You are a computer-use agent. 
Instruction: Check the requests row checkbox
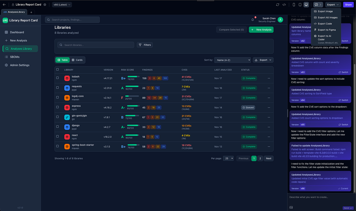(57, 88)
